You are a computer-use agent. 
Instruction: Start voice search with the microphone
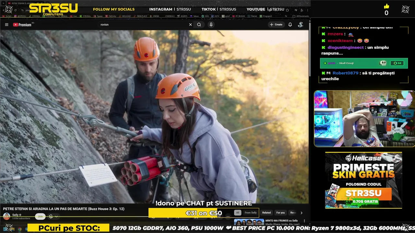[211, 25]
